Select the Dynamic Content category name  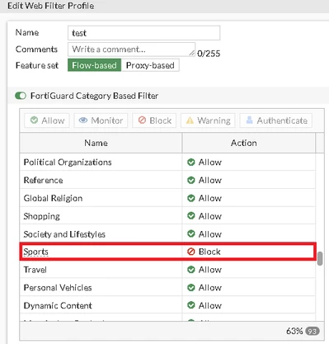click(58, 306)
